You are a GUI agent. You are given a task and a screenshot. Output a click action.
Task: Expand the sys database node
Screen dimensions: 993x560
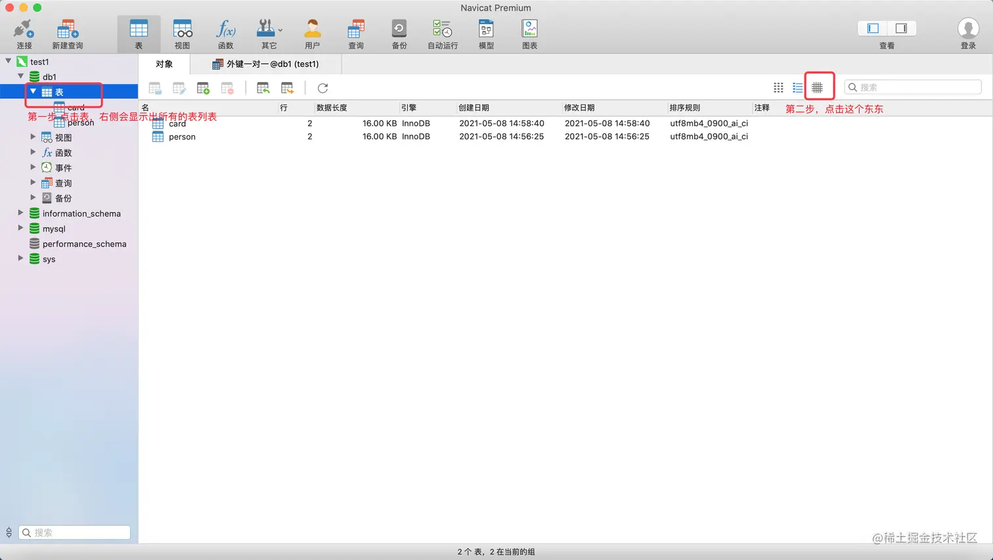pos(21,259)
